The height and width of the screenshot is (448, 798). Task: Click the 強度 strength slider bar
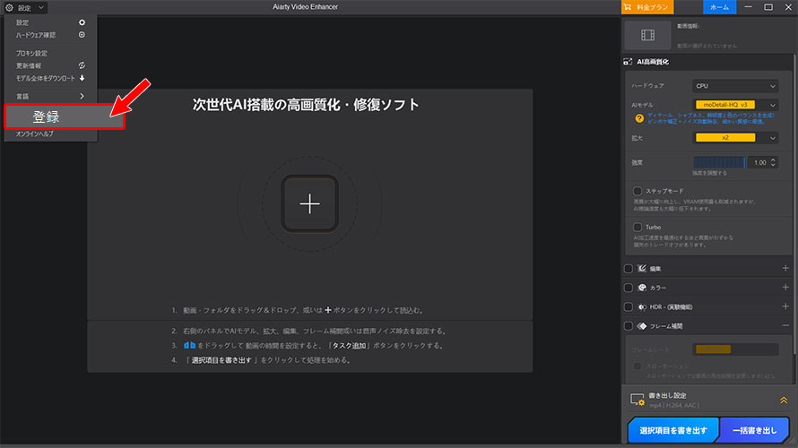[x=720, y=163]
